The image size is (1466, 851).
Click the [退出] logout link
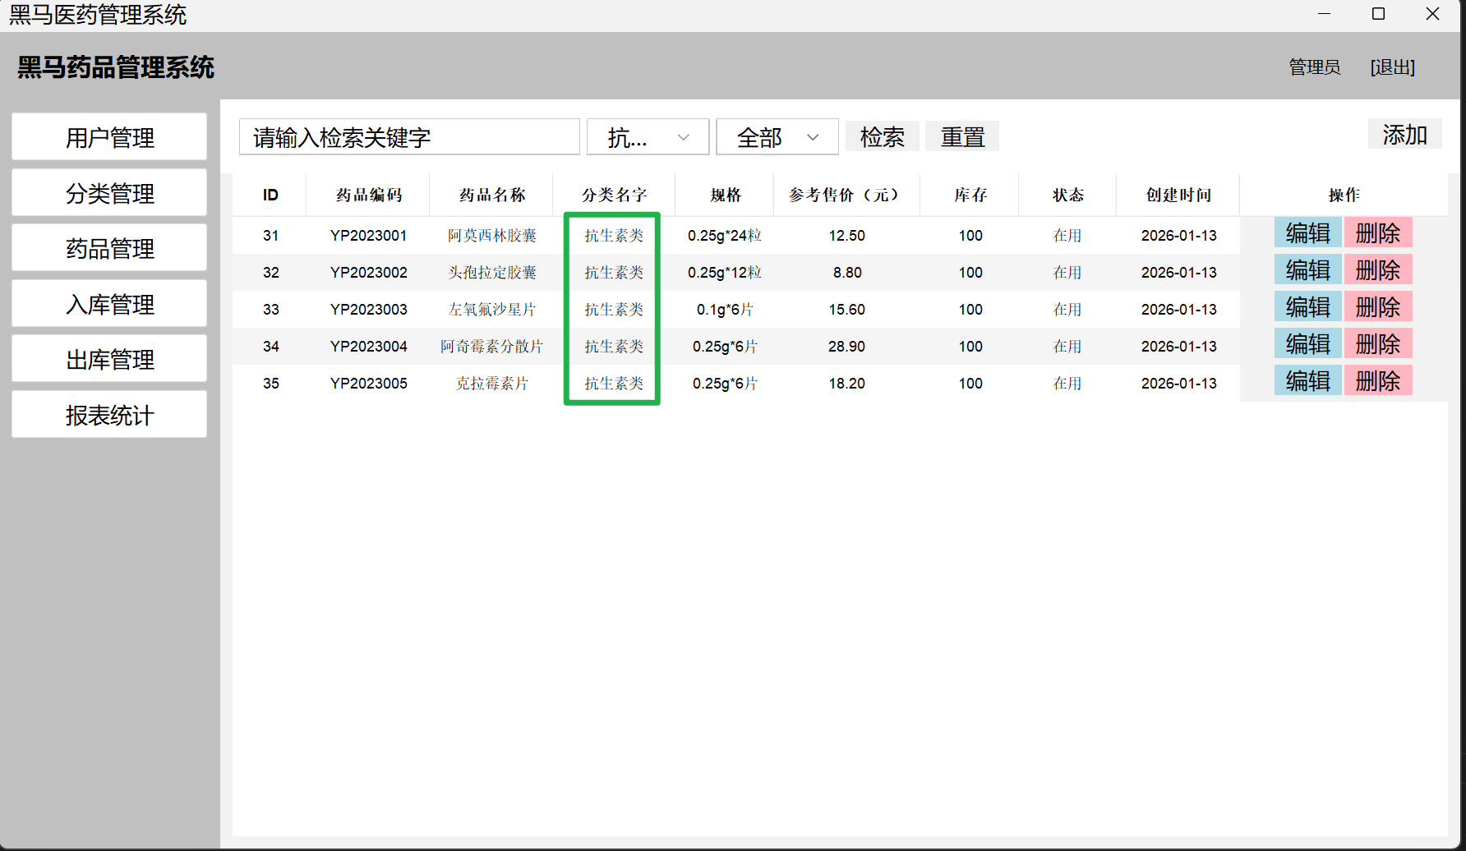(x=1392, y=67)
